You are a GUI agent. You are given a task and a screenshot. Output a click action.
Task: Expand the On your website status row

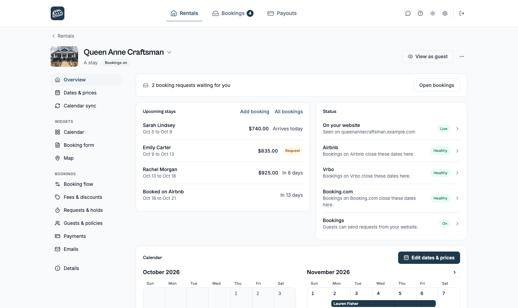[391, 129]
